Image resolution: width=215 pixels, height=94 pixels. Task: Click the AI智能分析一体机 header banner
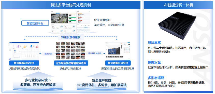(x=179, y=5)
